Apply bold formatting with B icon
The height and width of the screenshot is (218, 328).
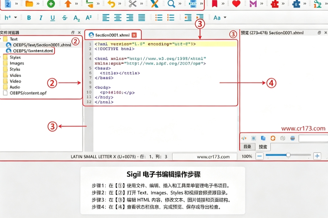(x=29, y=18)
